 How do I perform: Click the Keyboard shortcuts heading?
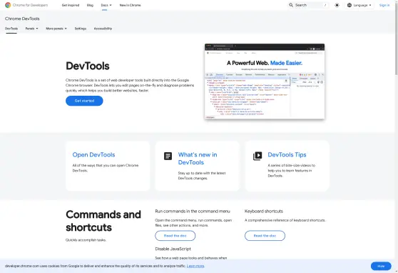tap(263, 211)
